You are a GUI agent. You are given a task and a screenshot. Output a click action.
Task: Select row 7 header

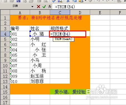coord(5,49)
